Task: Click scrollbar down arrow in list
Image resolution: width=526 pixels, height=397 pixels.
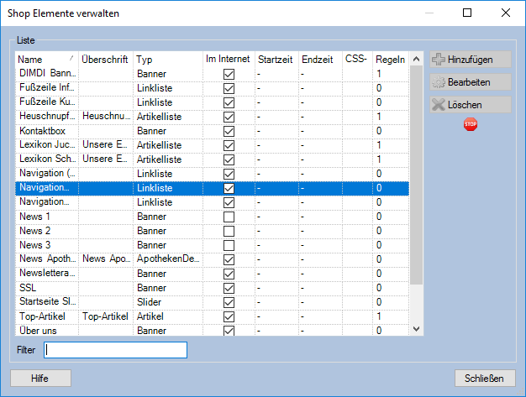Action: [x=417, y=330]
